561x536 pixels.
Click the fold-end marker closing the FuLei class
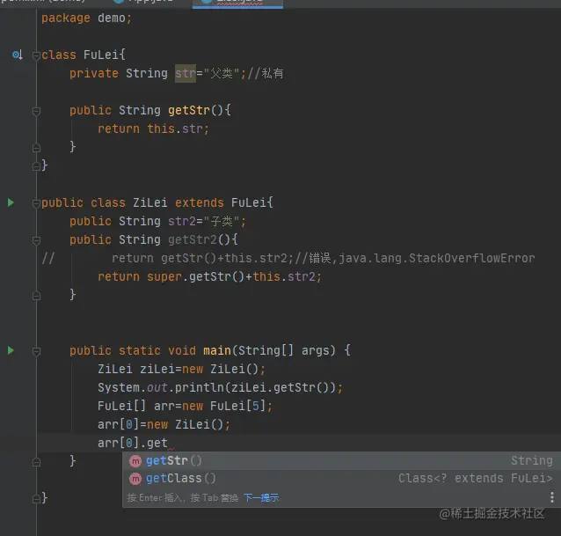[x=36, y=165]
